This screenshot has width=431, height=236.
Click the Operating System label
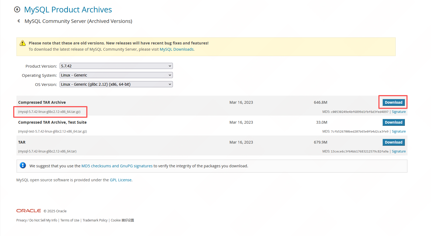pos(39,75)
